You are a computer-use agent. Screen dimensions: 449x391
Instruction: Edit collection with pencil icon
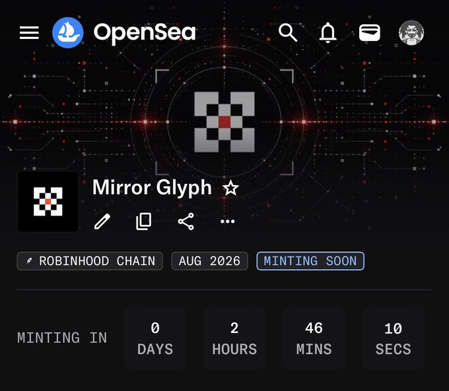102,221
